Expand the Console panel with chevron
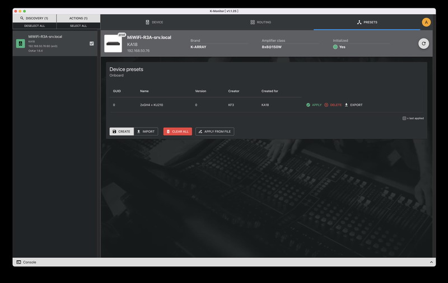 431,262
